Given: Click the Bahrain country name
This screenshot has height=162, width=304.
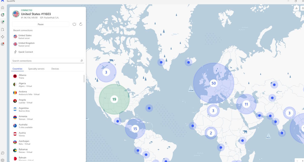Looking at the screenshot, I should 23,158.
